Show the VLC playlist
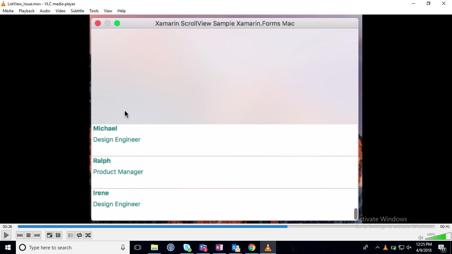Screen dimensions: 452x254 pyautogui.click(x=70, y=235)
